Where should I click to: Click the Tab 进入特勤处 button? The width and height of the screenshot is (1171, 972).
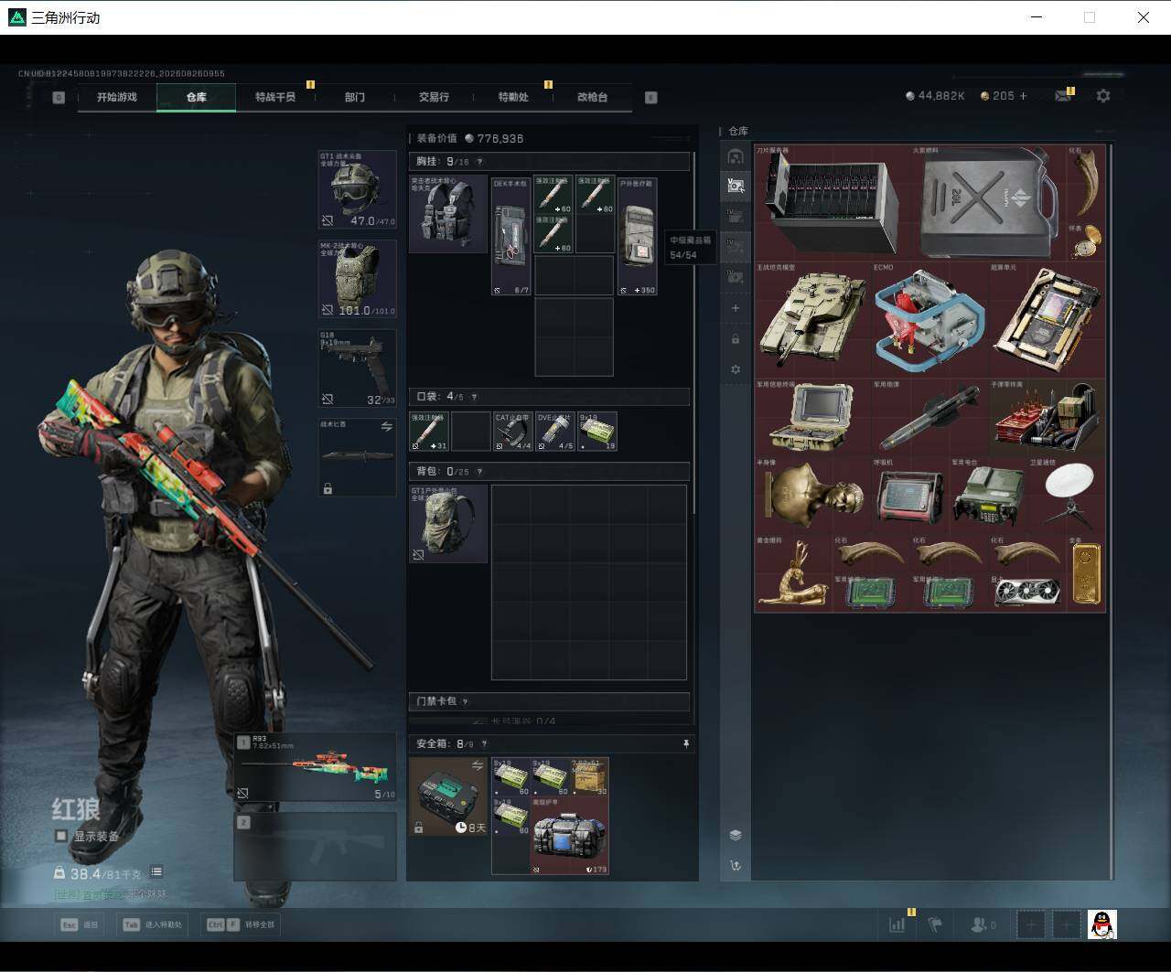click(154, 924)
